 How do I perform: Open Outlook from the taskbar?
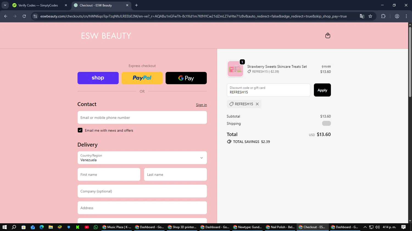pyautogui.click(x=33, y=227)
